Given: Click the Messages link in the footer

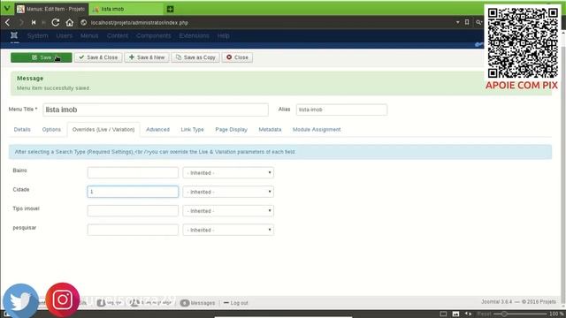Looking at the screenshot, I should click(203, 303).
